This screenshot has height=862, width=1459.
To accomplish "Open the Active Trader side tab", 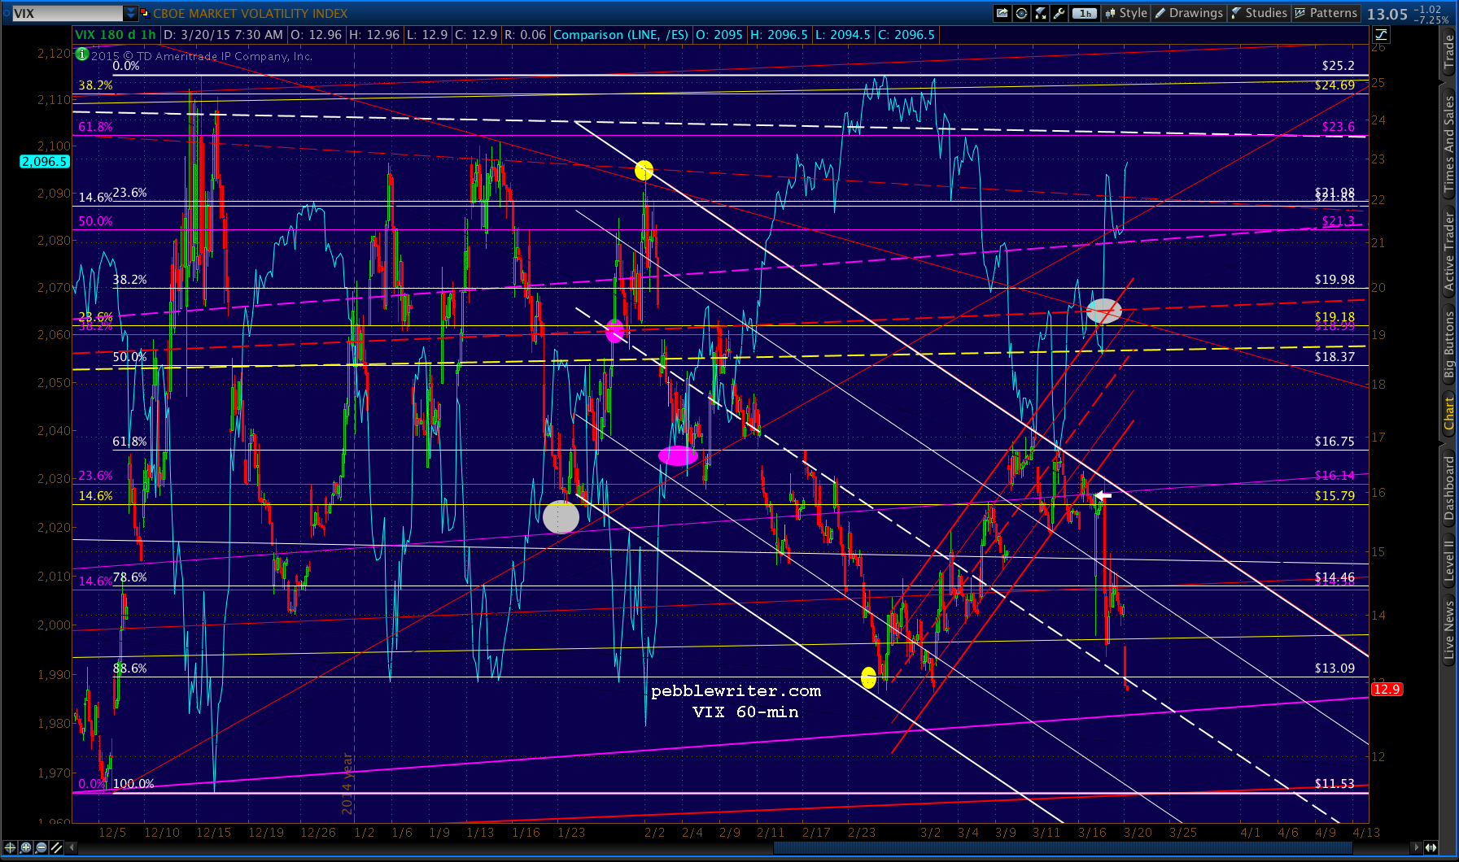I will point(1449,251).
